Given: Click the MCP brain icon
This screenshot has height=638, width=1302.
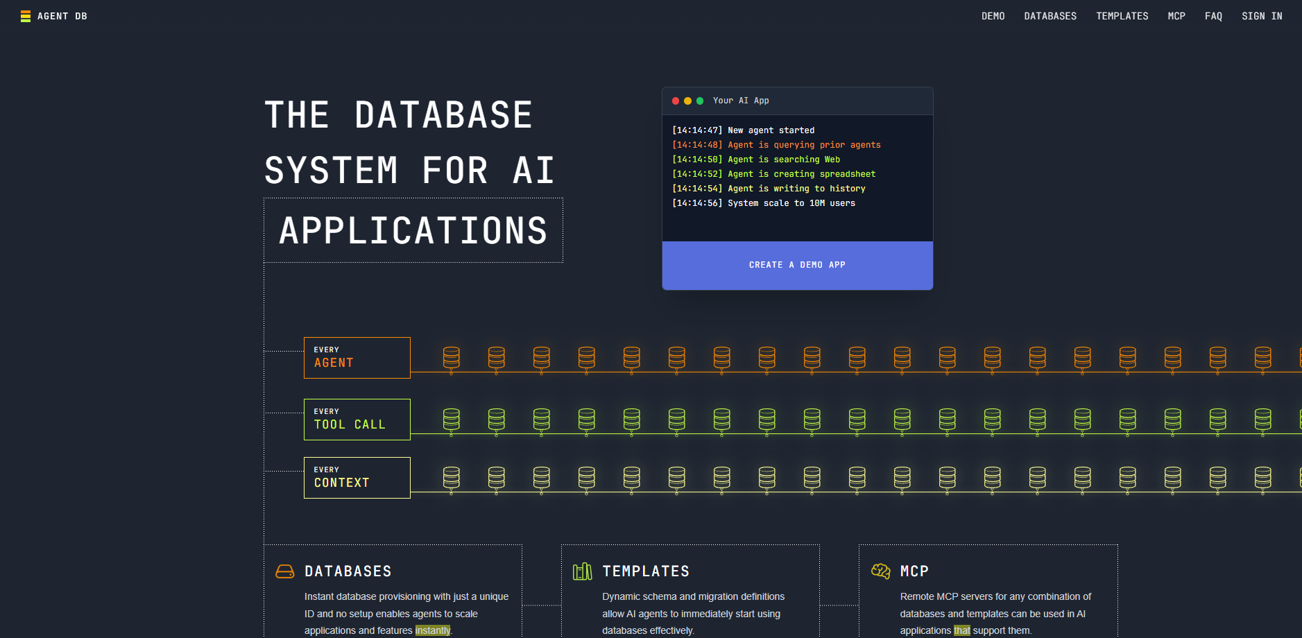Looking at the screenshot, I should tap(880, 571).
